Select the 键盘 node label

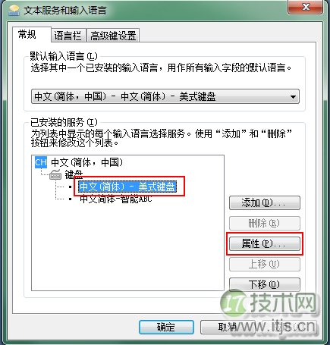[74, 174]
